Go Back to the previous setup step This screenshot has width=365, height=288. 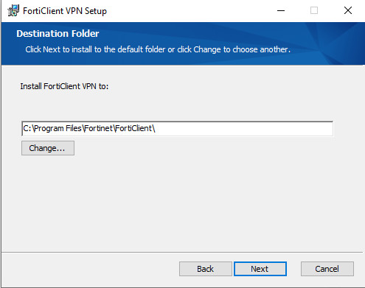coord(206,269)
